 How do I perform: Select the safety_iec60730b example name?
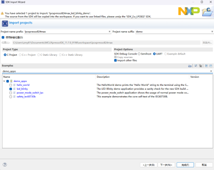(26, 97)
